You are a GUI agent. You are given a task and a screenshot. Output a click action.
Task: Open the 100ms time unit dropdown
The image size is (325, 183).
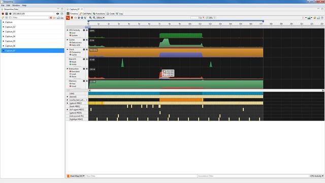click(101, 18)
